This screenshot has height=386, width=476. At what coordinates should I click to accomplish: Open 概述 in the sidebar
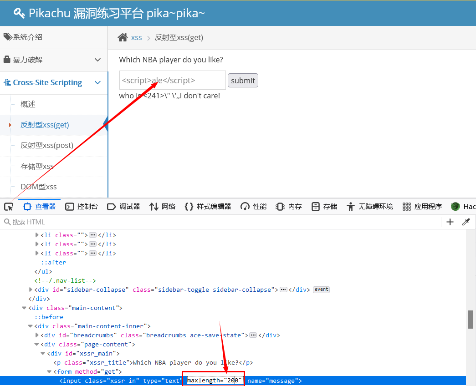pyautogui.click(x=28, y=104)
